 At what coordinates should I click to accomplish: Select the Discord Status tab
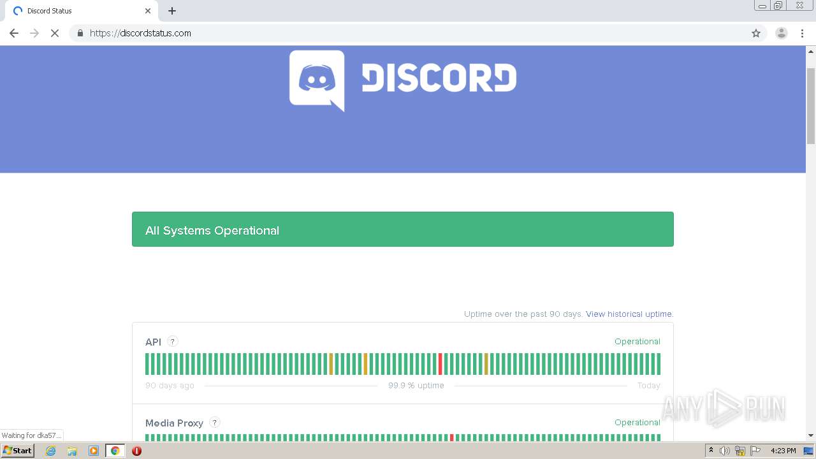click(x=82, y=11)
